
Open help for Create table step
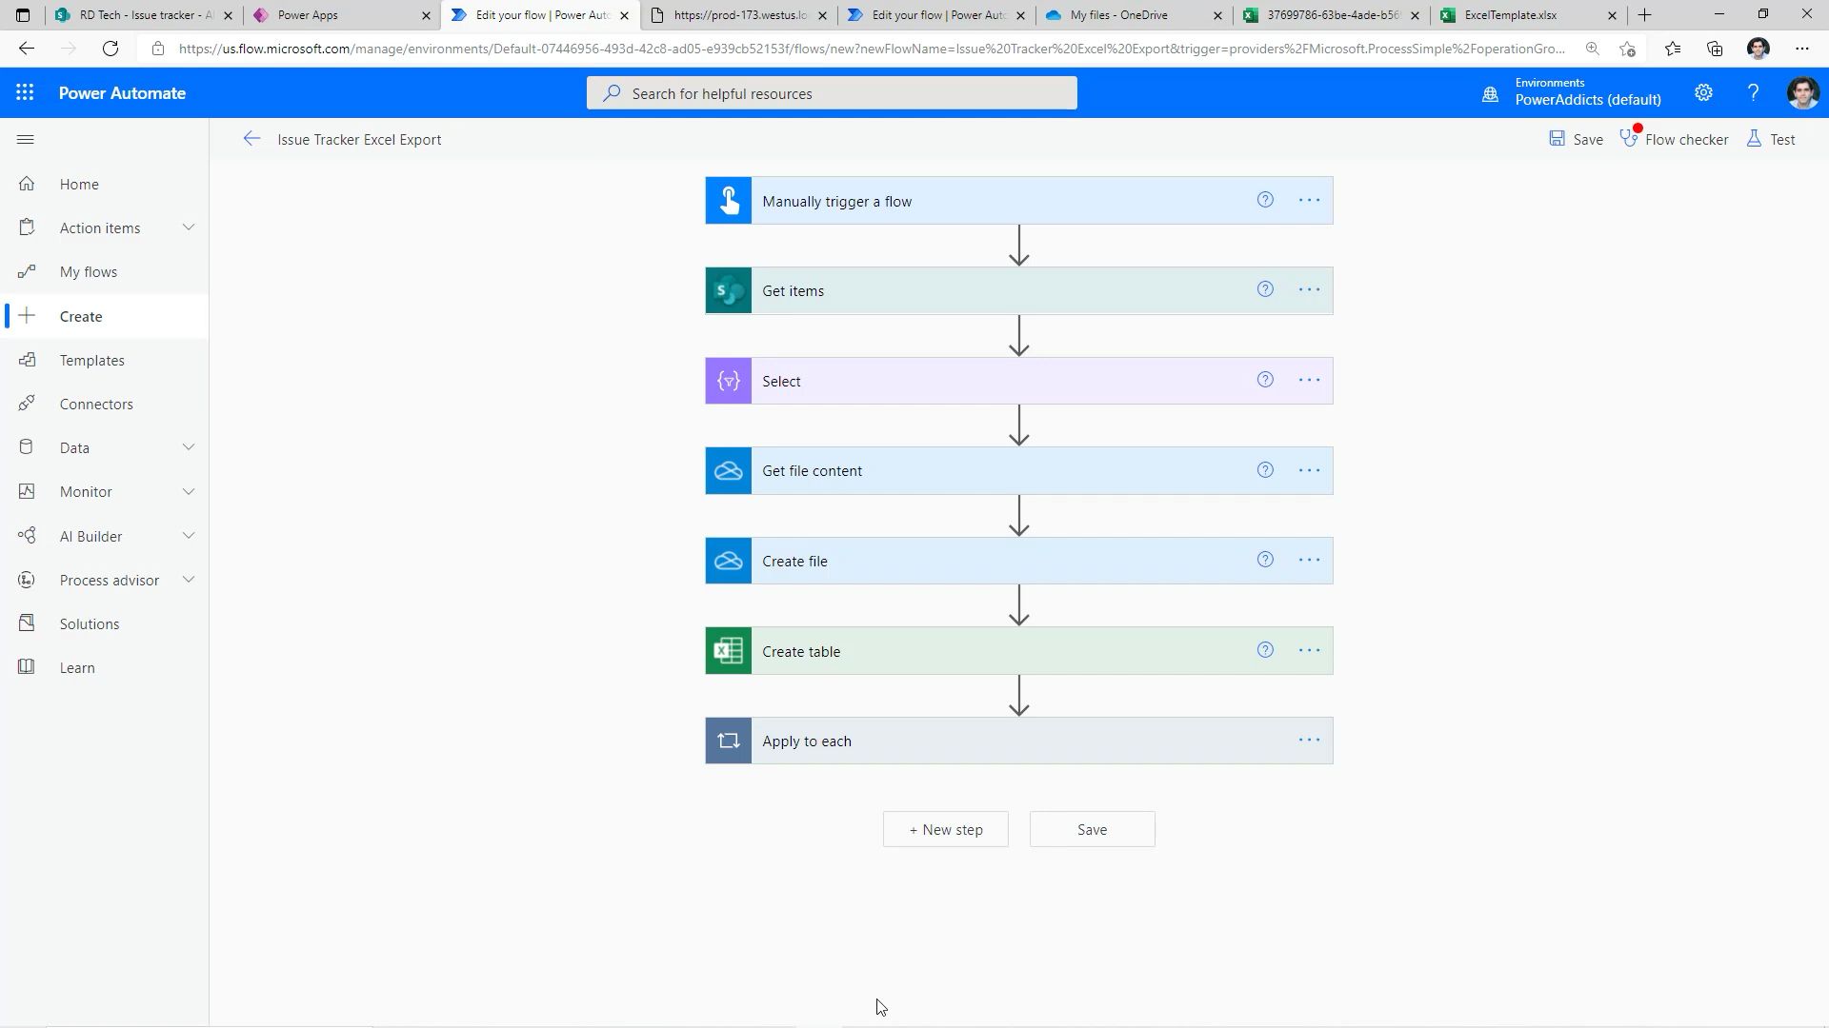point(1265,650)
